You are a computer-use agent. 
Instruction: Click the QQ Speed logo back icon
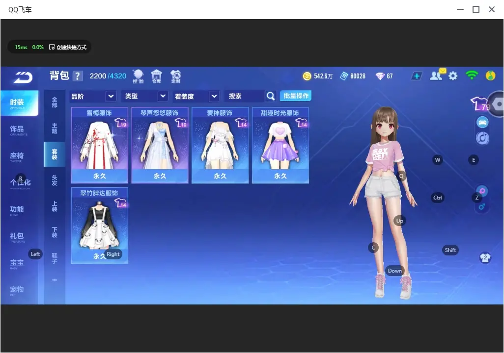(x=23, y=77)
